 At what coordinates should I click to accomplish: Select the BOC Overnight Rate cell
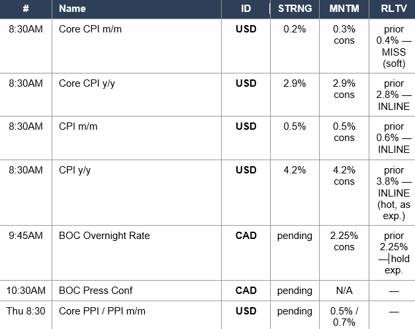coord(136,253)
